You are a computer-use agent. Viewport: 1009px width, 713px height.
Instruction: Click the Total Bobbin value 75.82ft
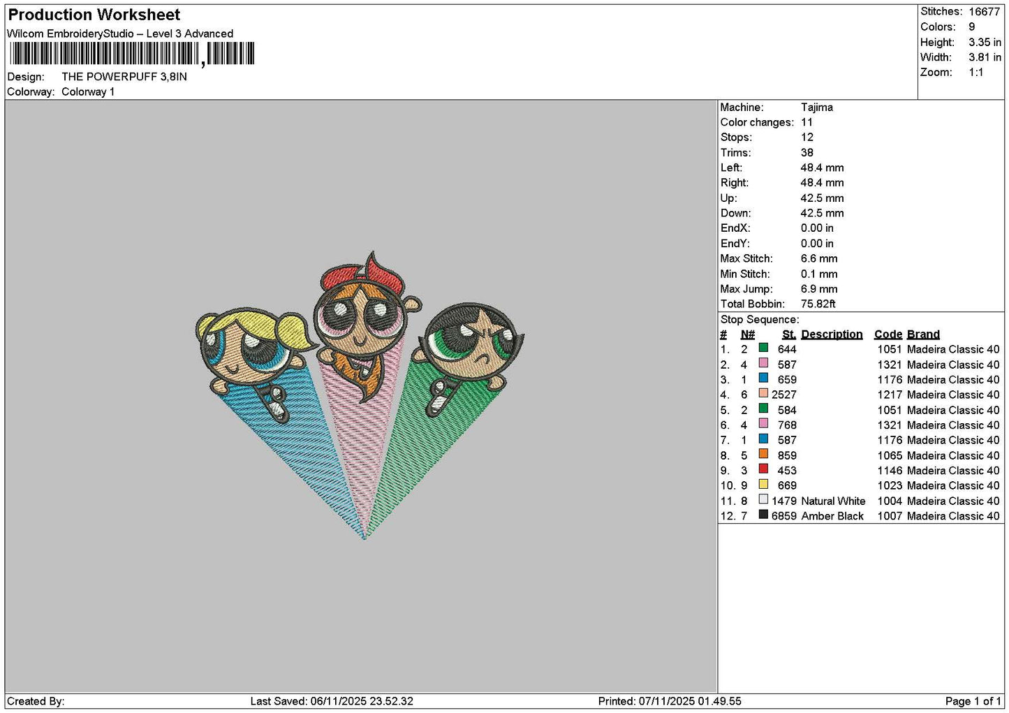[x=818, y=304]
